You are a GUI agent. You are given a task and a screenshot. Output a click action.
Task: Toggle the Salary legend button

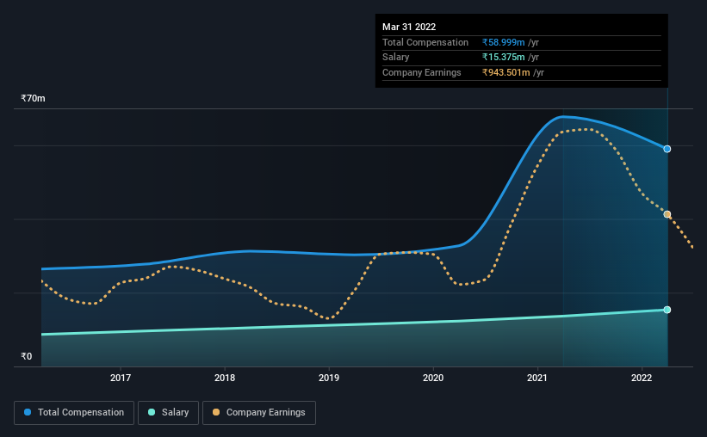168,413
